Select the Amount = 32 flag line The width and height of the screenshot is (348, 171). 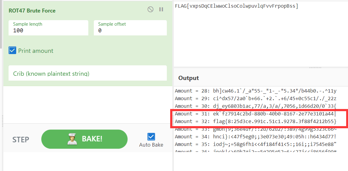point(255,122)
